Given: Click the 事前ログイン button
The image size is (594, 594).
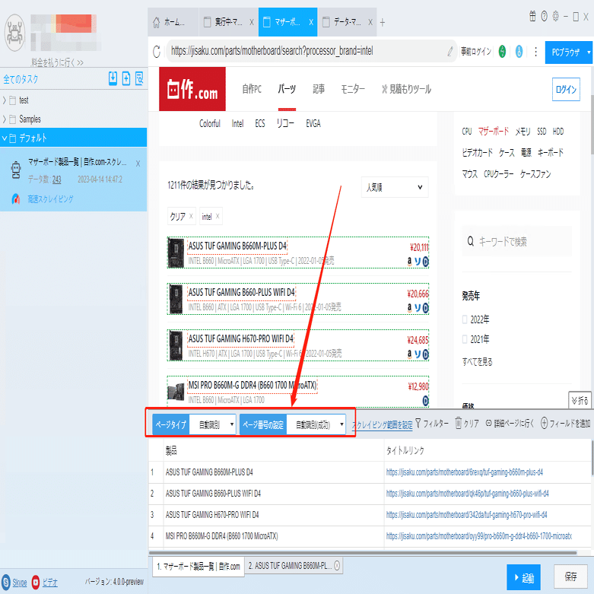Looking at the screenshot, I should (x=476, y=51).
